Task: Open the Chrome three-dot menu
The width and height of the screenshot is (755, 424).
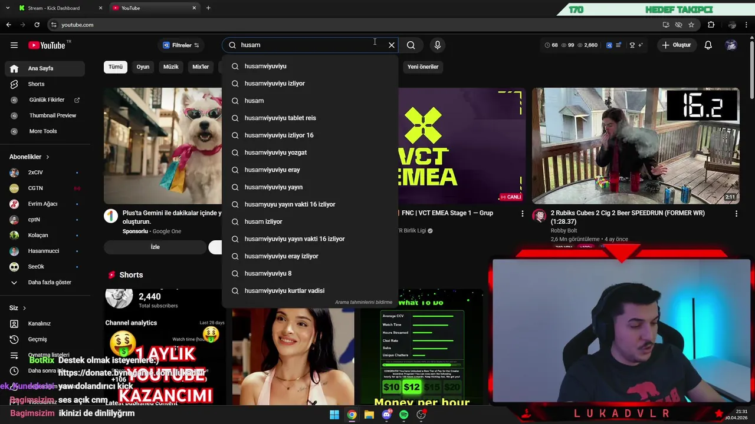Action: pyautogui.click(x=747, y=25)
